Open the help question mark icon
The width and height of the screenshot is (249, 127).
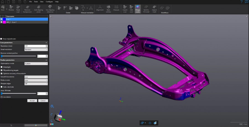pos(242,2)
